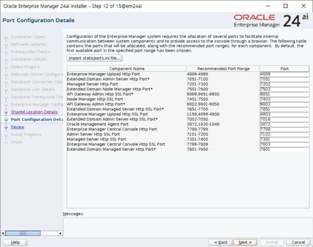Select the Oracle Management Agent Port row name
Image resolution: width=313 pixels, height=247 pixels.
click(98, 124)
